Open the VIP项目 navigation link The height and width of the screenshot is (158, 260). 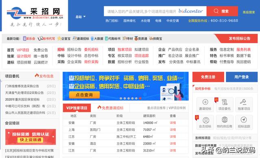(x=23, y=50)
